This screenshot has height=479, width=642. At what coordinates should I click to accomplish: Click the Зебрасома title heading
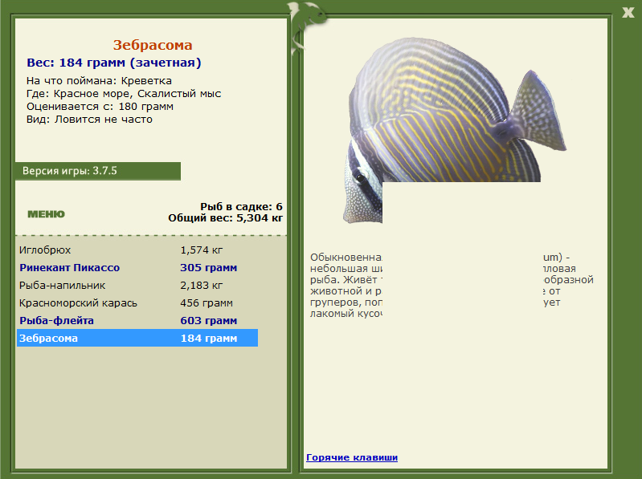(153, 45)
